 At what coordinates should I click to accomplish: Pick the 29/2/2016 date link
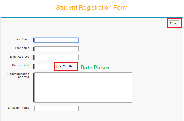(x=65, y=66)
